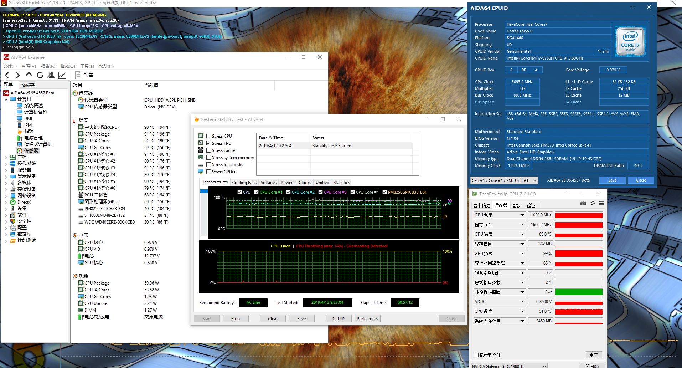
Task: Click the Preferences button
Action: coord(367,319)
